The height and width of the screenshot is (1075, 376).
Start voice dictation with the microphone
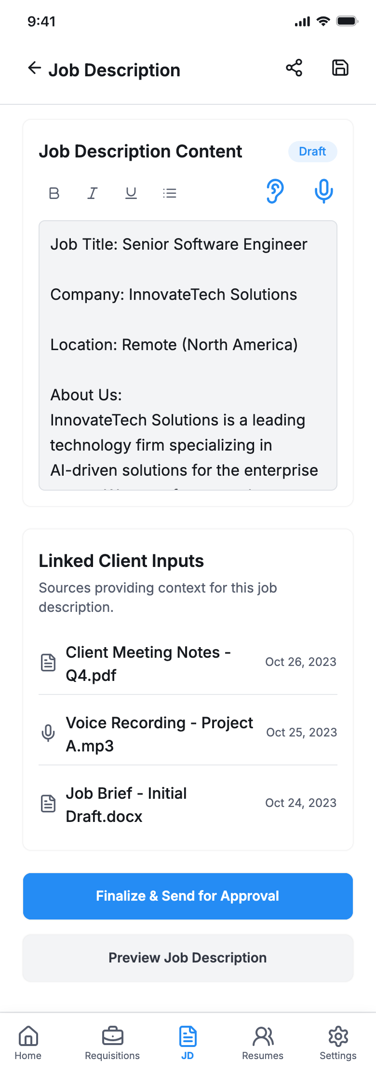323,191
